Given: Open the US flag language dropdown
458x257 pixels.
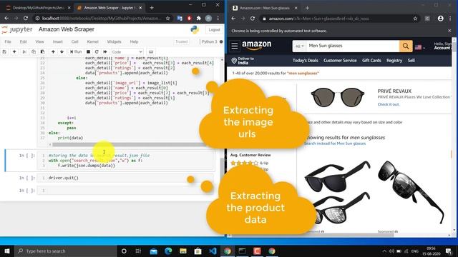Looking at the screenshot, I should pyautogui.click(x=420, y=47).
